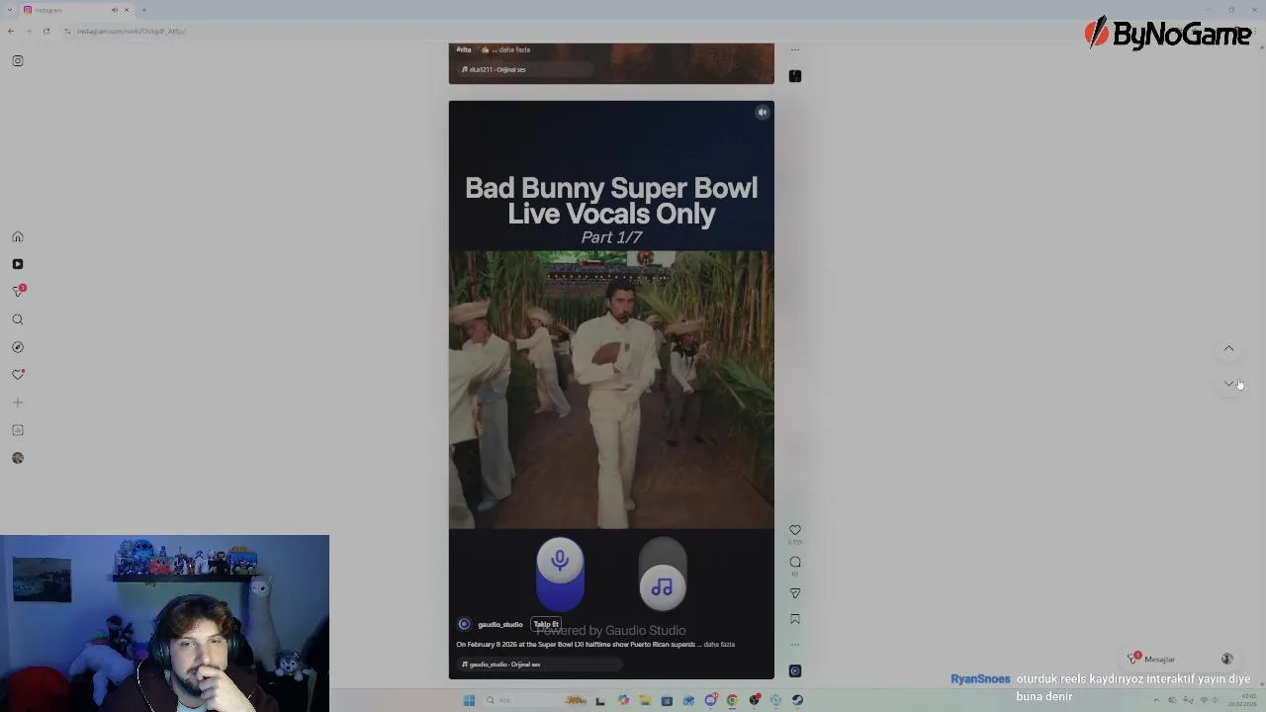Open Windows Start menu
Screen dimensions: 1266x712
(469, 700)
